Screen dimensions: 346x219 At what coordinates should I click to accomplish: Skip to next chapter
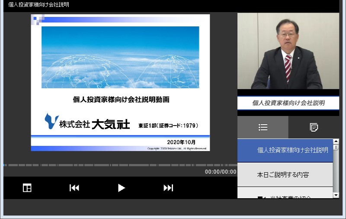click(x=168, y=188)
